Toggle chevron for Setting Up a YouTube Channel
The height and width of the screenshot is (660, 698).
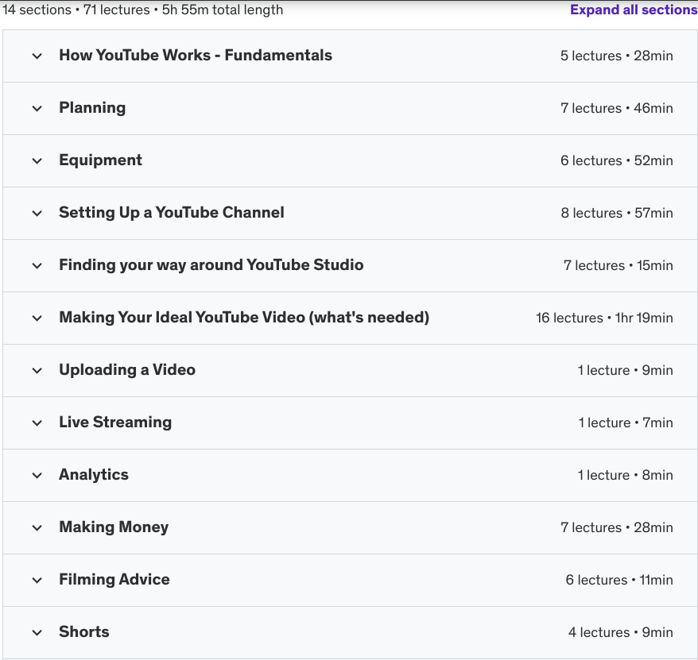tap(37, 214)
